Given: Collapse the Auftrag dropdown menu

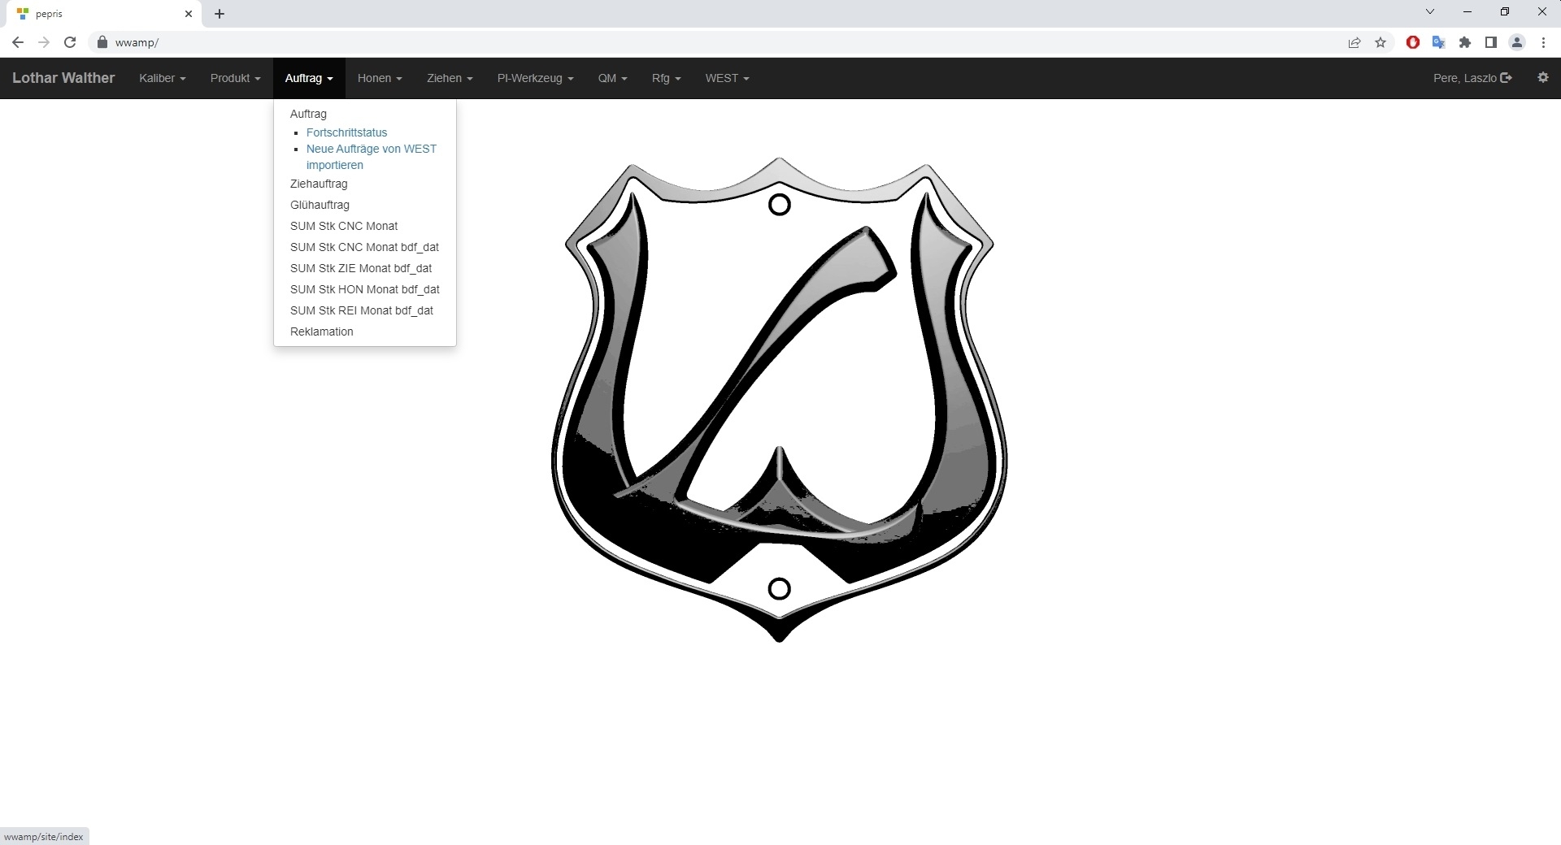Looking at the screenshot, I should click(x=309, y=78).
